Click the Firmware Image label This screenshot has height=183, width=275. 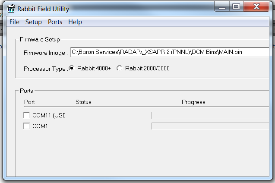(x=46, y=53)
